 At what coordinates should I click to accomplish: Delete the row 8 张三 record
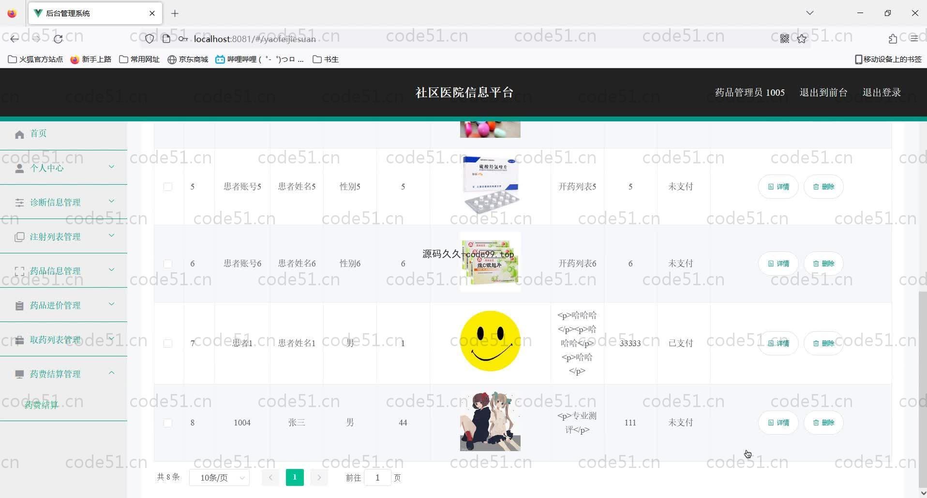tap(823, 423)
